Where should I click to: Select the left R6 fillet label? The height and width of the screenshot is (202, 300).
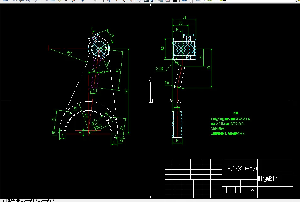[76, 108]
